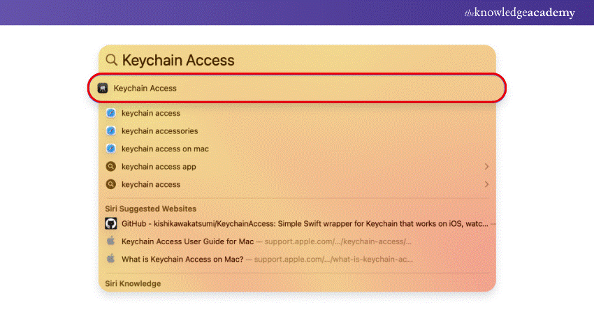Click the Siri Knowledge section header
Viewport: 594px width, 314px height.
point(133,284)
